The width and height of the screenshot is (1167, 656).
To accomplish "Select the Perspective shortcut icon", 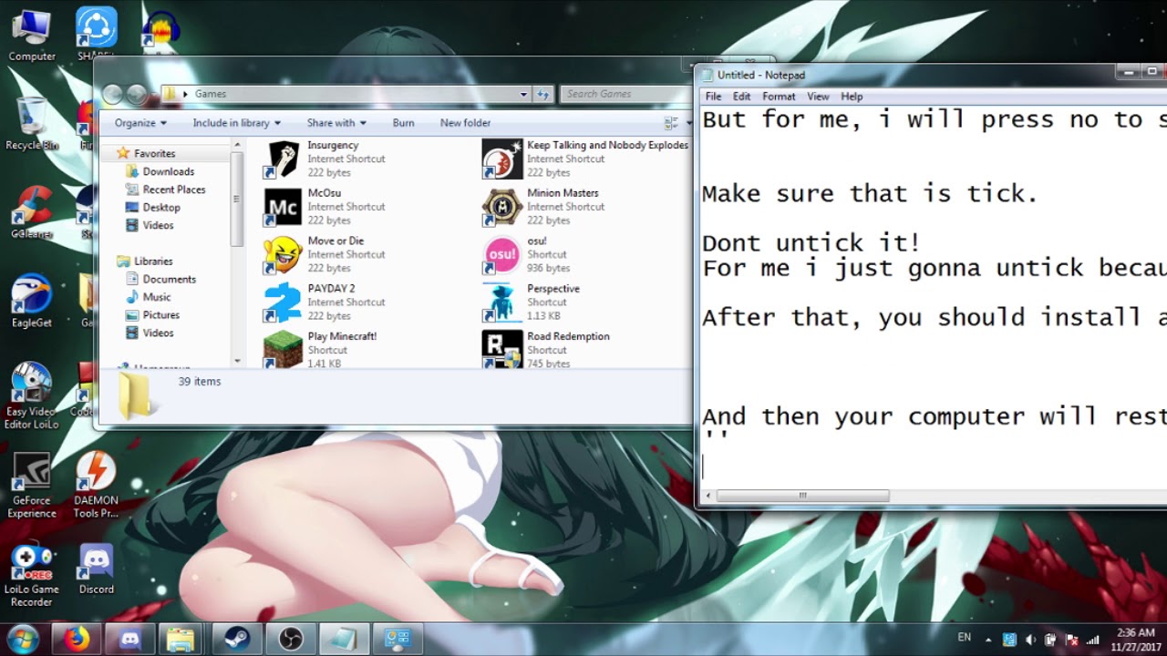I will 502,303.
